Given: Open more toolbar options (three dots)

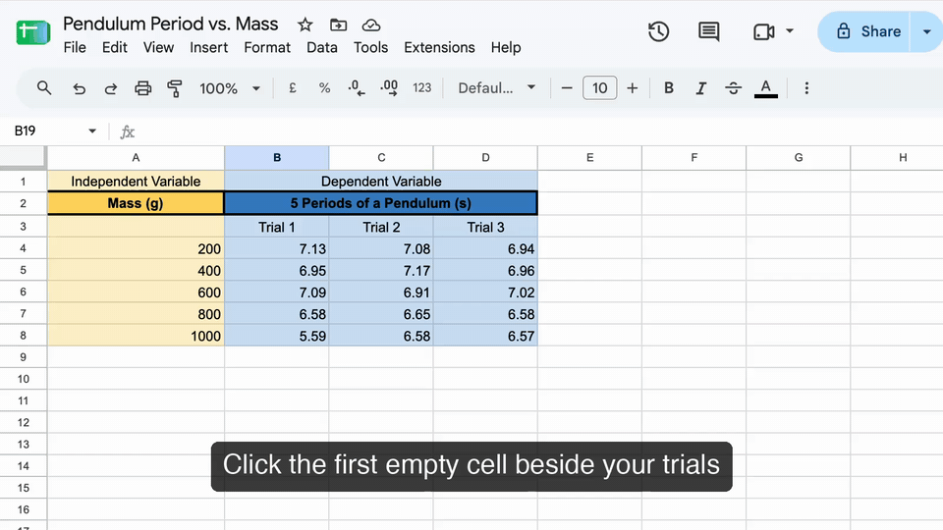Looking at the screenshot, I should click(806, 88).
